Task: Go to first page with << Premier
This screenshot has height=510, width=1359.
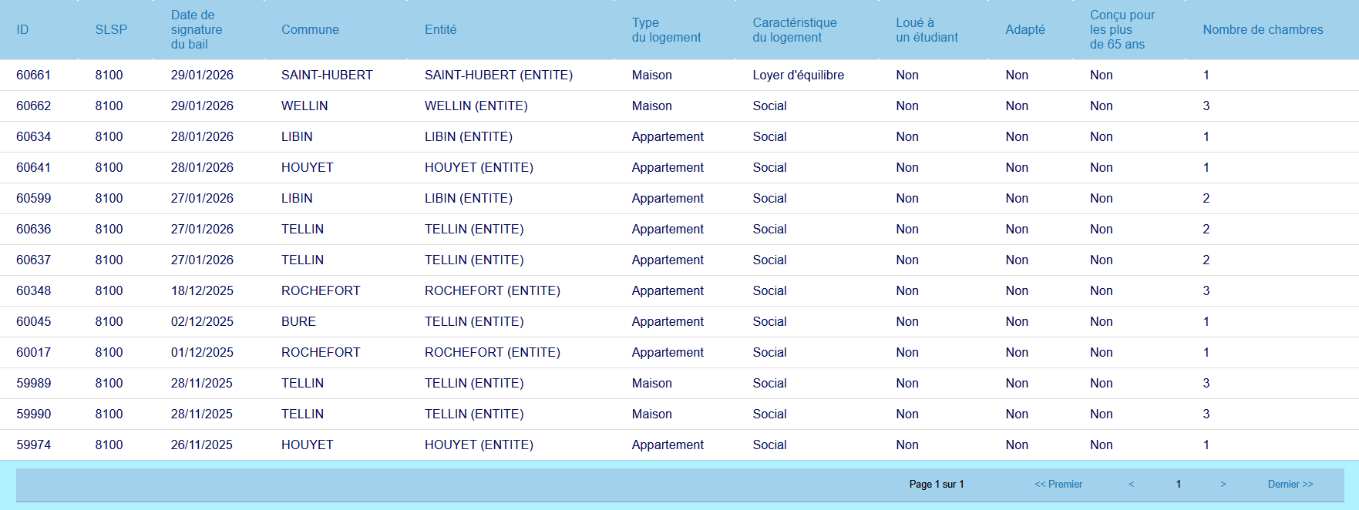Action: pos(1058,485)
